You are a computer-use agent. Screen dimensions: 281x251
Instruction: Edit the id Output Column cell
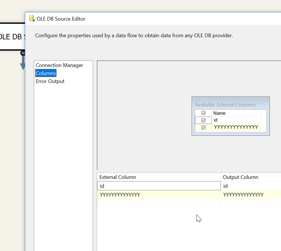pos(251,186)
